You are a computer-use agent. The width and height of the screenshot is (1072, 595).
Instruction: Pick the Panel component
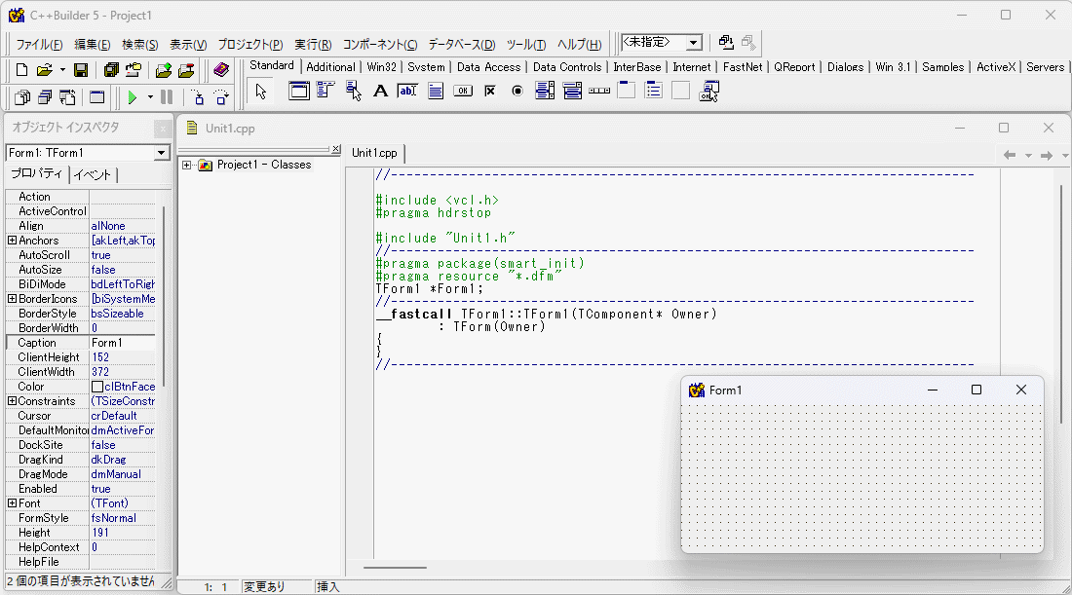681,91
